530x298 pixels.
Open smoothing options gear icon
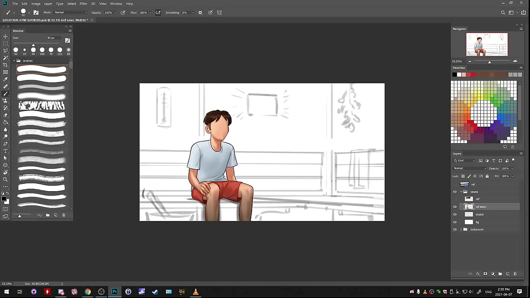coord(200,13)
